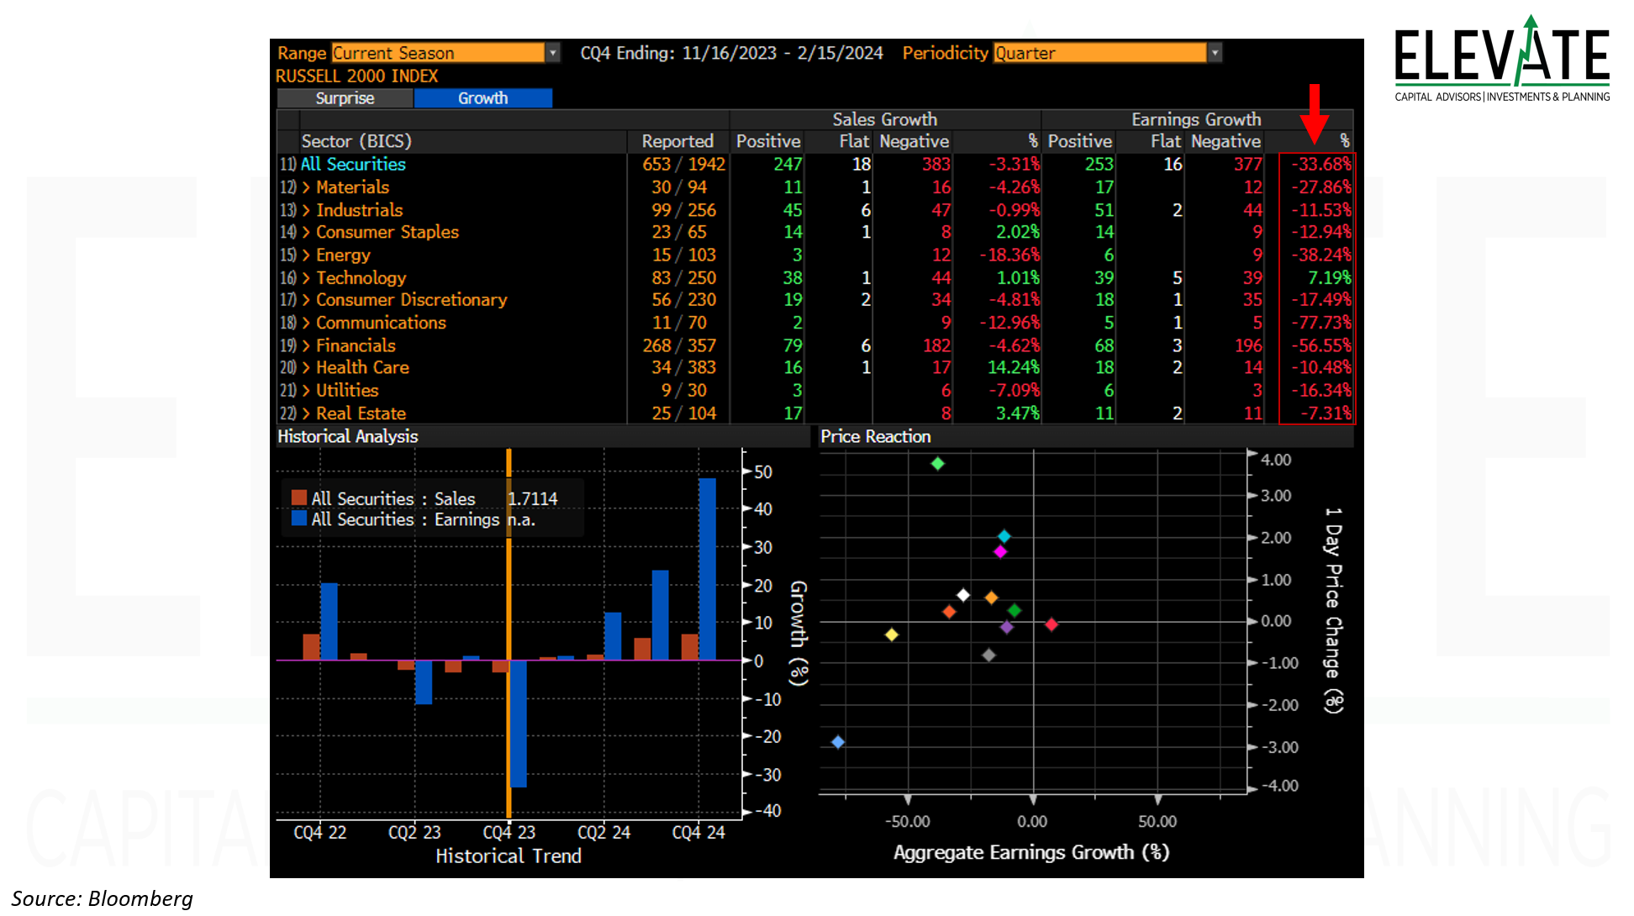This screenshot has width=1634, height=916.
Task: Click the green diamond near 4.00 price change
Action: coord(938,463)
